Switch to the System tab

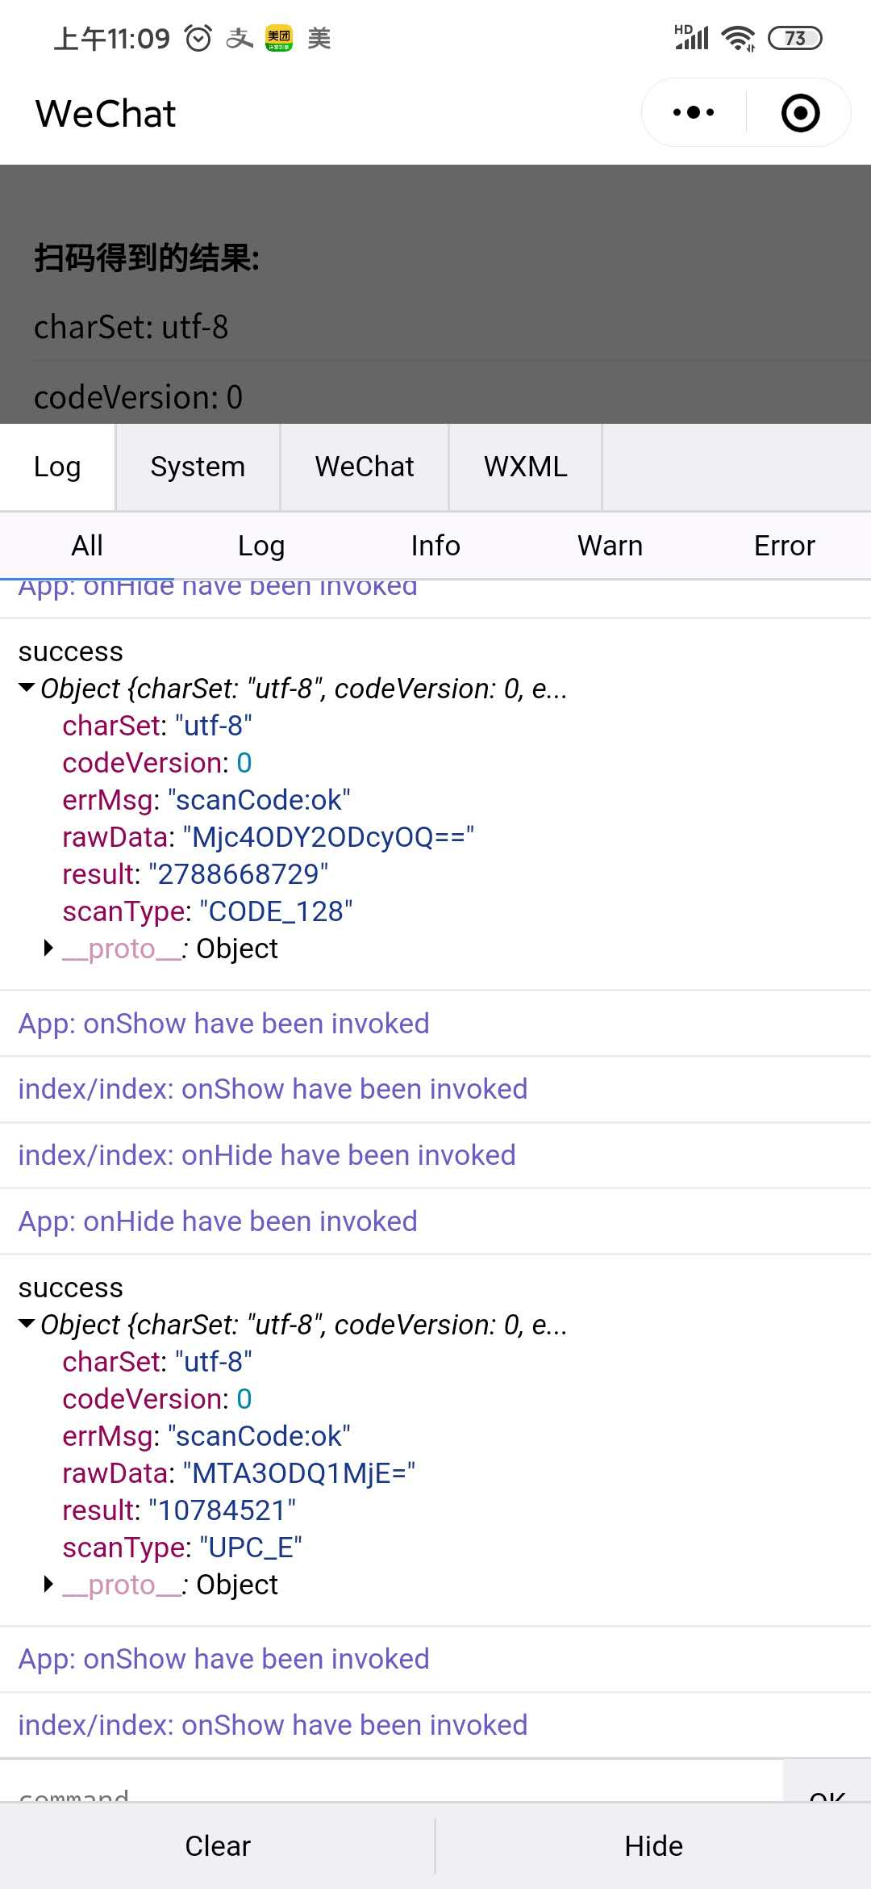pos(198,467)
